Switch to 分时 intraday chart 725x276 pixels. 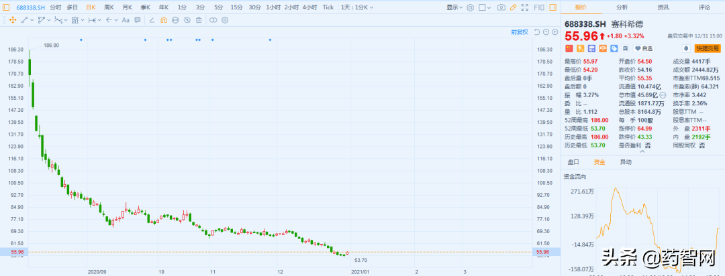point(55,7)
